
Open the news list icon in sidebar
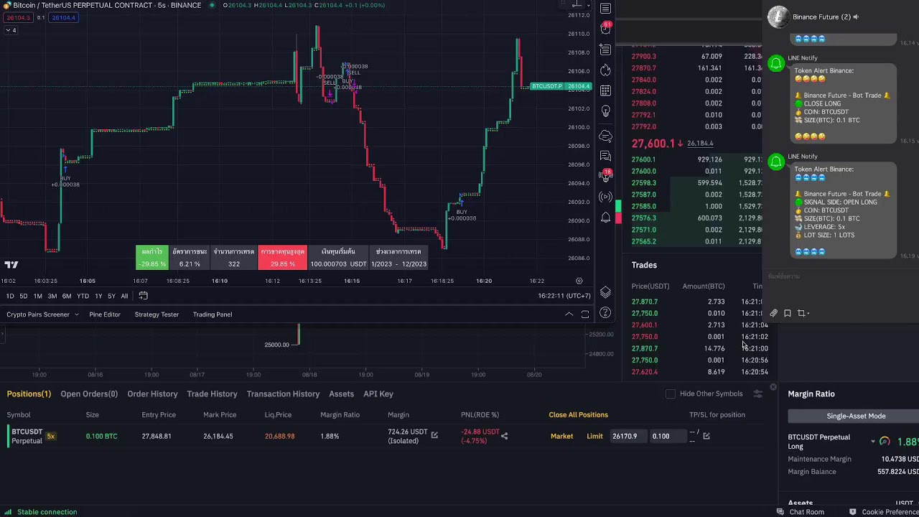605,50
